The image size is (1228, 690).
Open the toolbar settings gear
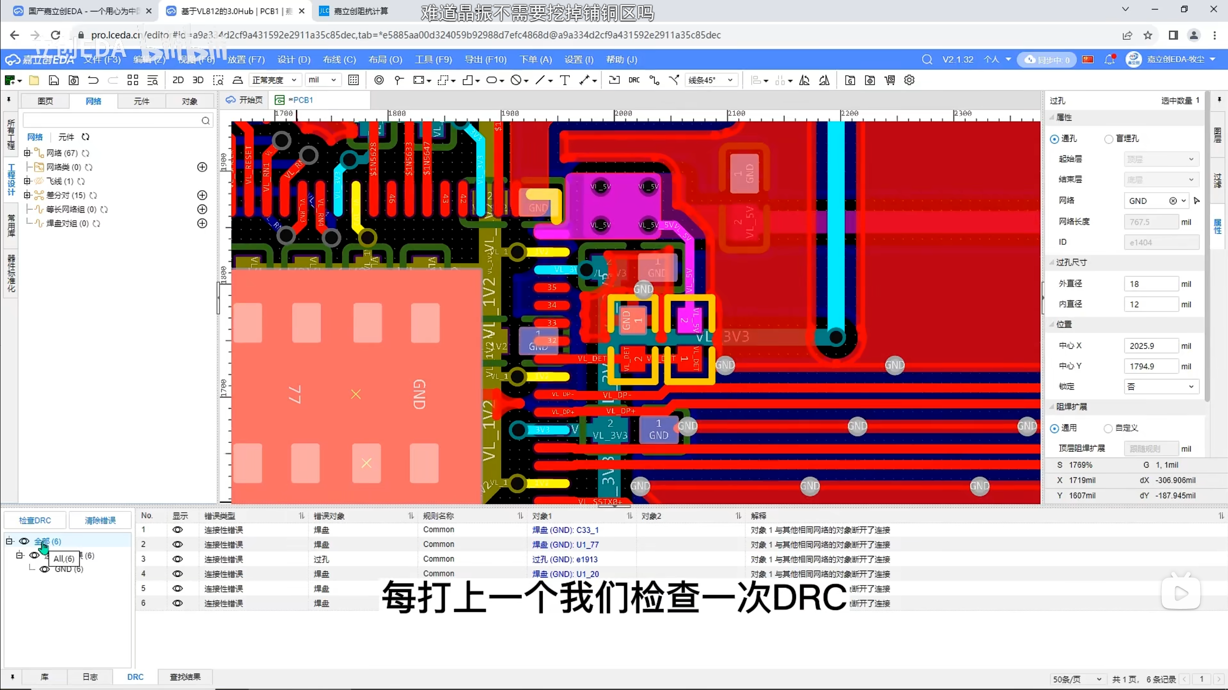tap(909, 80)
